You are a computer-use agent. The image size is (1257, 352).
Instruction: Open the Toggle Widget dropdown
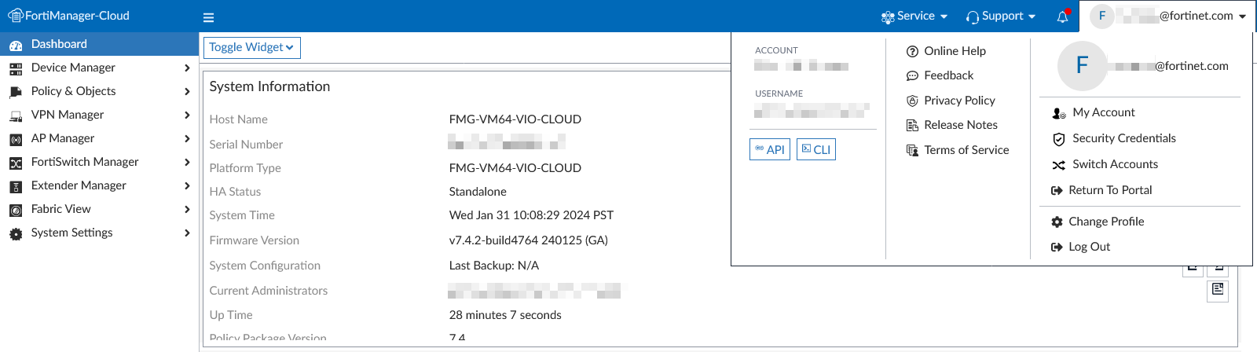[x=251, y=48]
